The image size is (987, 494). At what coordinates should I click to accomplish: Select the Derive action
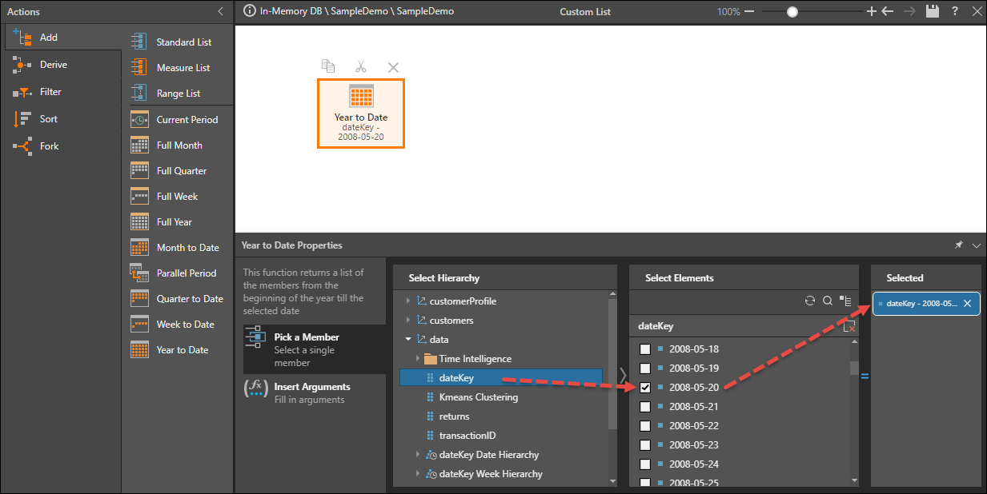tap(62, 65)
